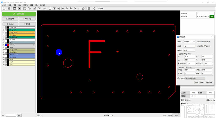Toggle the GPB layer checkbox
Screen dimensions: 216x118
tap(6, 60)
